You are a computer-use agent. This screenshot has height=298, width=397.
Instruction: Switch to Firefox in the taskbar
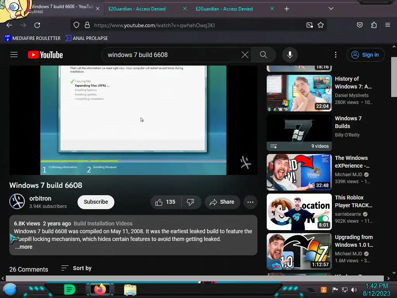coord(100,289)
